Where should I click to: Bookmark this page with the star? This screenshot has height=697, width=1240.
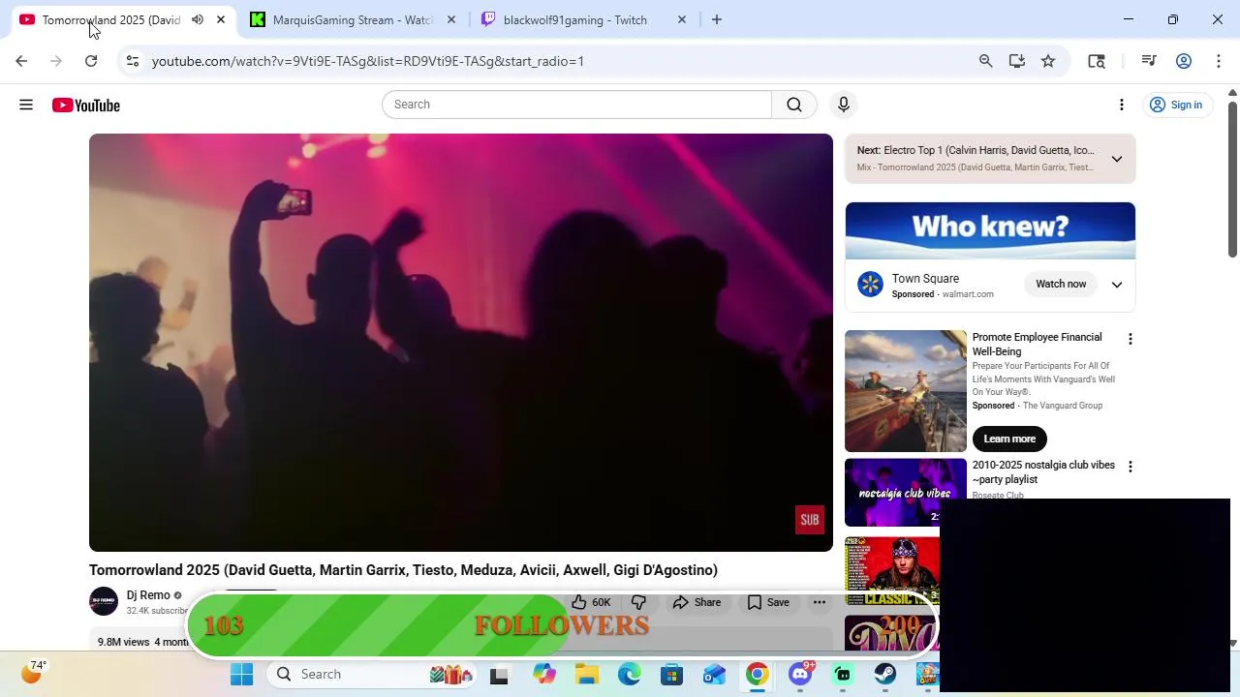[1048, 61]
